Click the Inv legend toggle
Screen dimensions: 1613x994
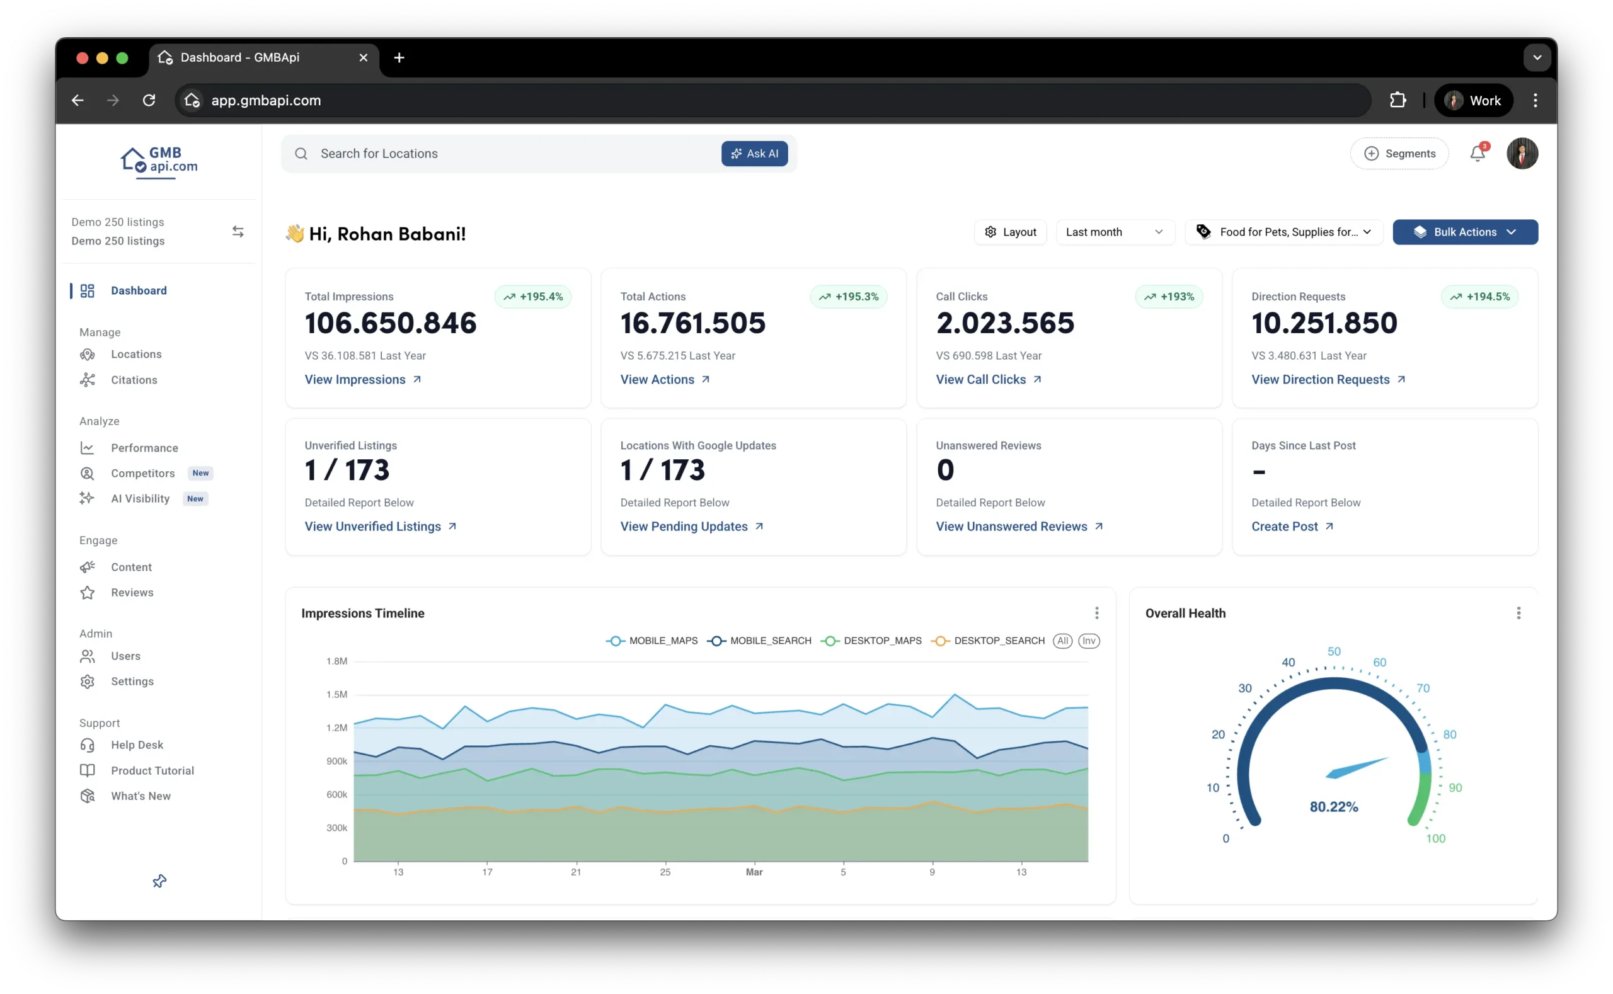(1088, 641)
